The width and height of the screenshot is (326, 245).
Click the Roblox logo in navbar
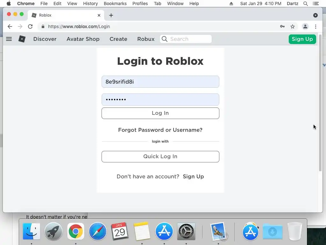22,39
